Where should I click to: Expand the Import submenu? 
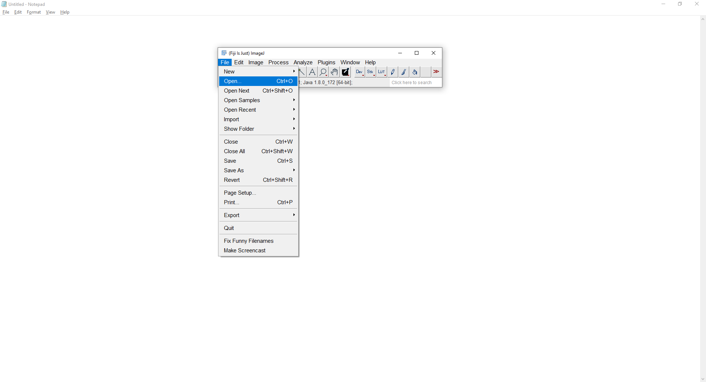click(x=258, y=119)
